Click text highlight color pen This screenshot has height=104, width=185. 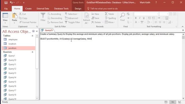pyautogui.click(x=142, y=22)
